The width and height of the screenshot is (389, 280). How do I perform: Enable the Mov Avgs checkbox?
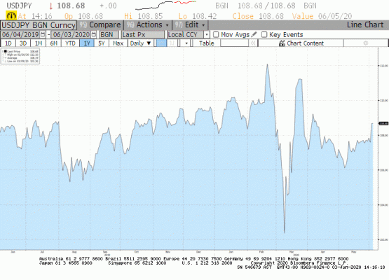[x=216, y=34]
